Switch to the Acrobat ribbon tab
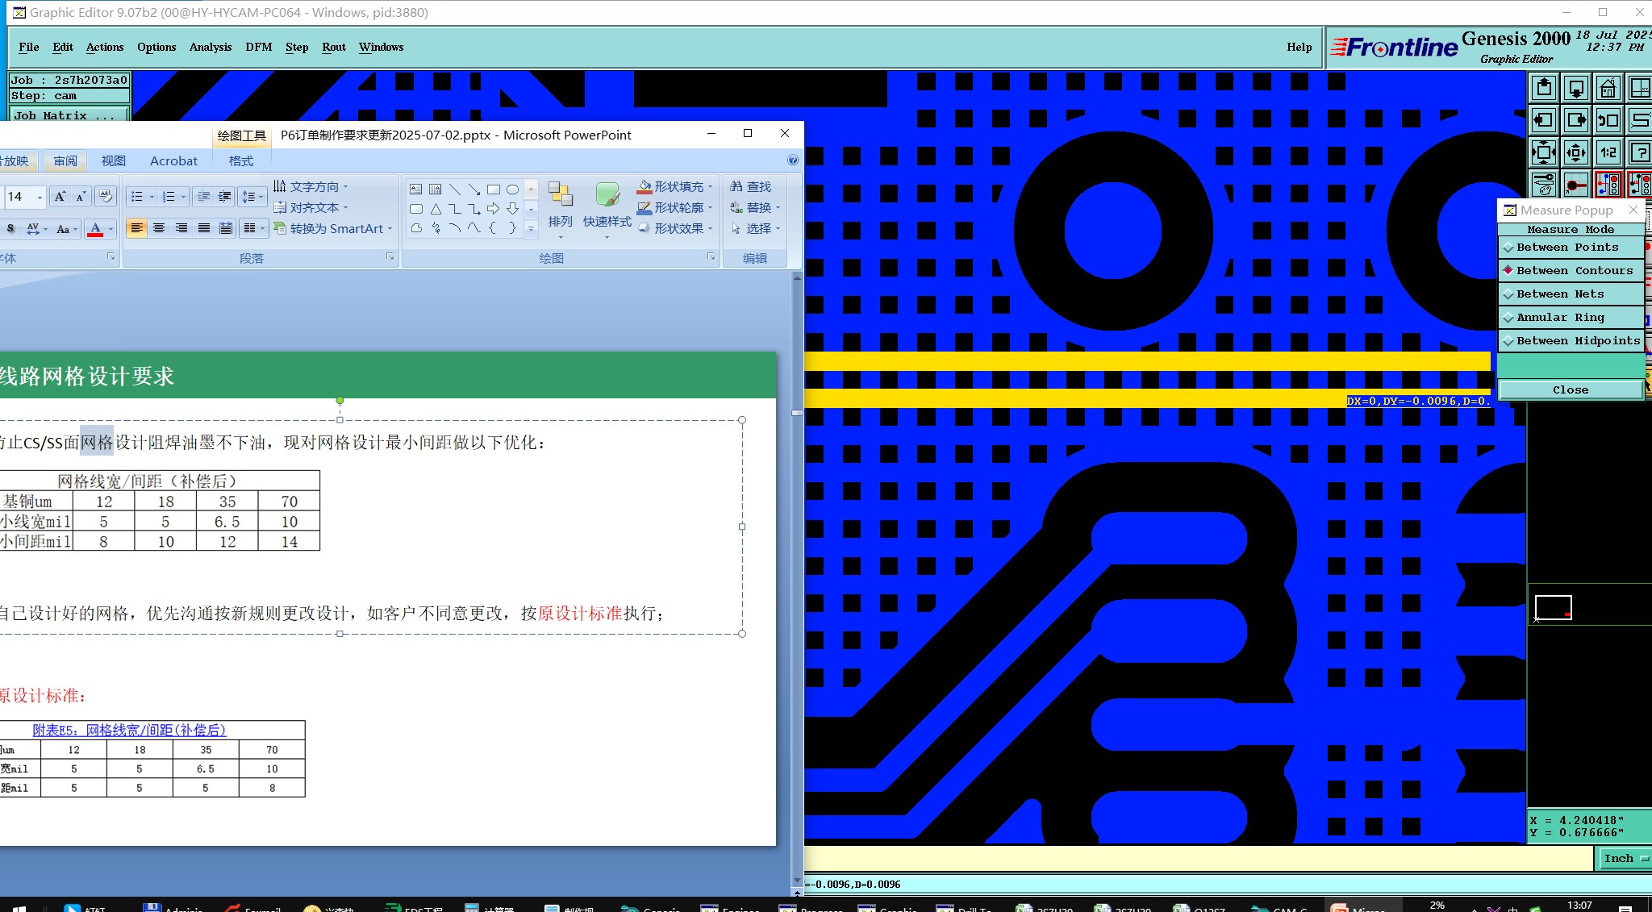 pos(173,160)
